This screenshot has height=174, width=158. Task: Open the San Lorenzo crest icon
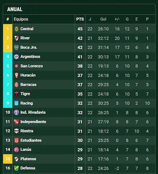(x=16, y=66)
